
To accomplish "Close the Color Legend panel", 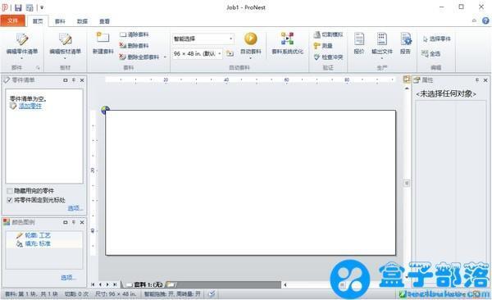I will [x=82, y=222].
